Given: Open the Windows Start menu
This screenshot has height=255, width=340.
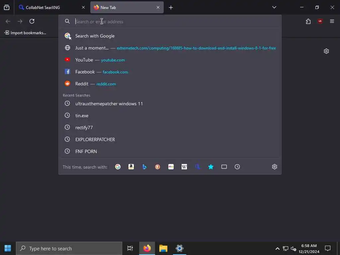Looking at the screenshot, I should [x=8, y=248].
